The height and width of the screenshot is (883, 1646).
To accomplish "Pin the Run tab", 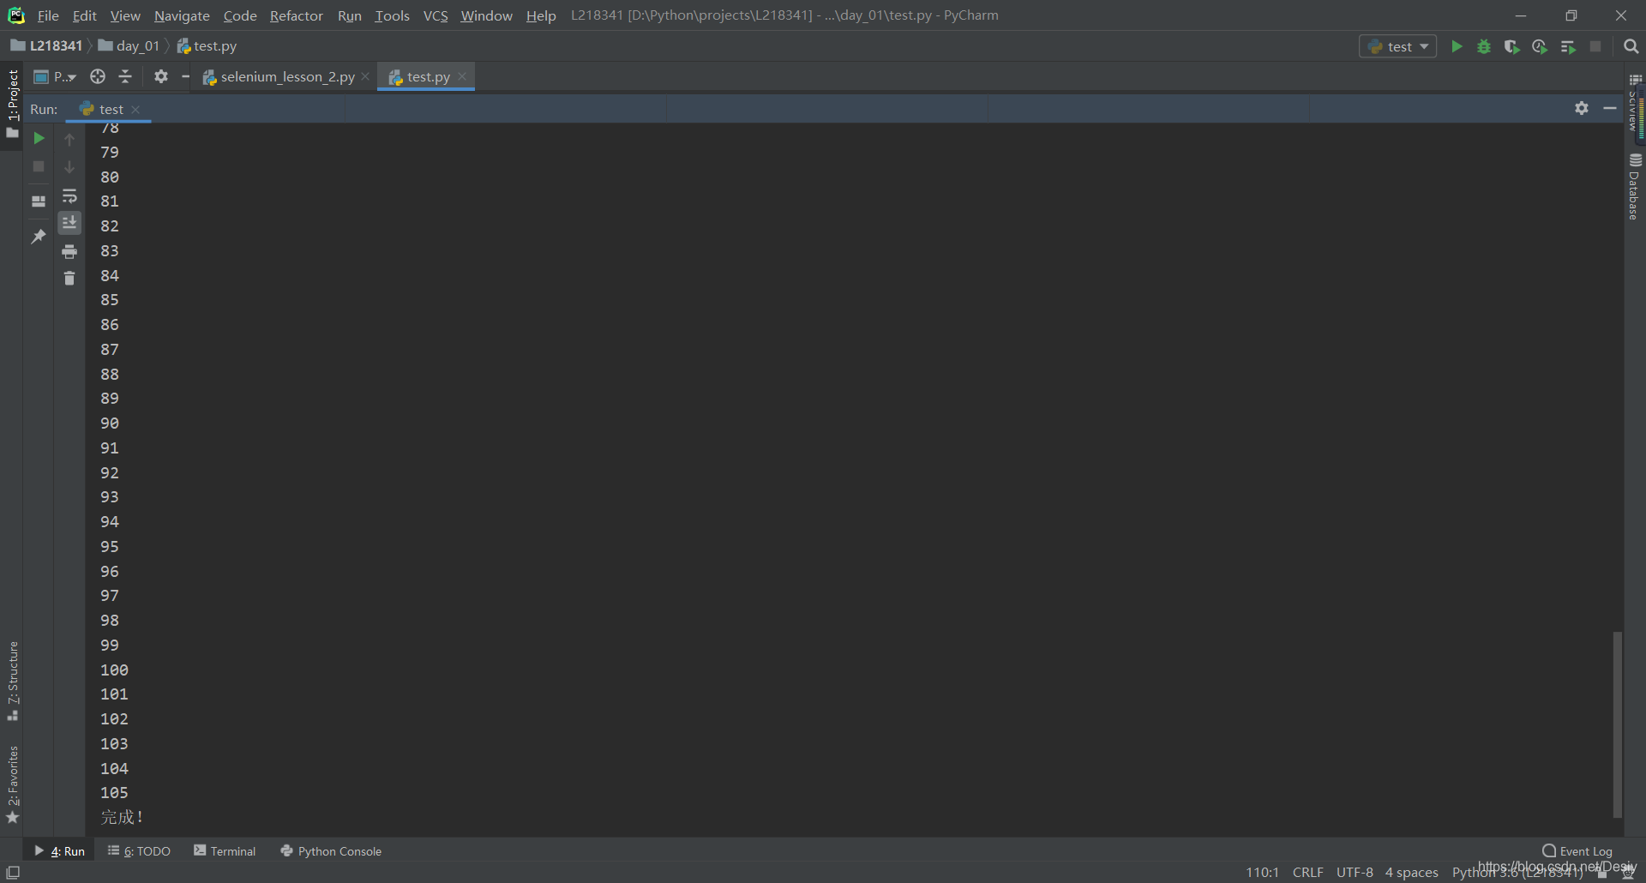I will click(x=39, y=237).
